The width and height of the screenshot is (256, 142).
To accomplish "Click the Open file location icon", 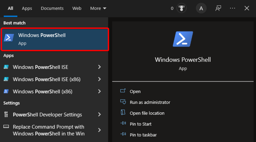I will (x=123, y=113).
